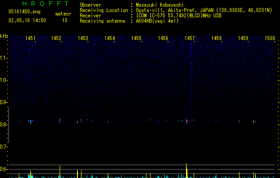The width and height of the screenshot is (280, 178).
Task: Click the 1500 time marker
Action: coord(270,38)
